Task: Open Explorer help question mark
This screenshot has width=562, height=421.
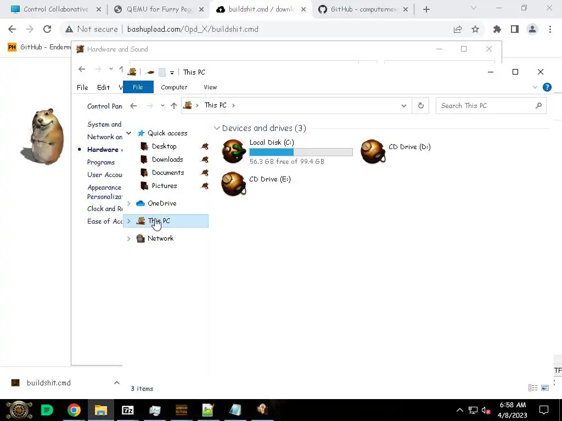Action: pyautogui.click(x=547, y=87)
